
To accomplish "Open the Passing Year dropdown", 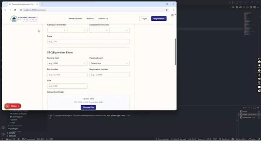I will pyautogui.click(x=67, y=63).
